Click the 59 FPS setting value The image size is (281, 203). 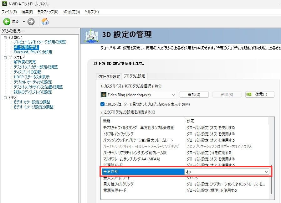[x=192, y=178]
